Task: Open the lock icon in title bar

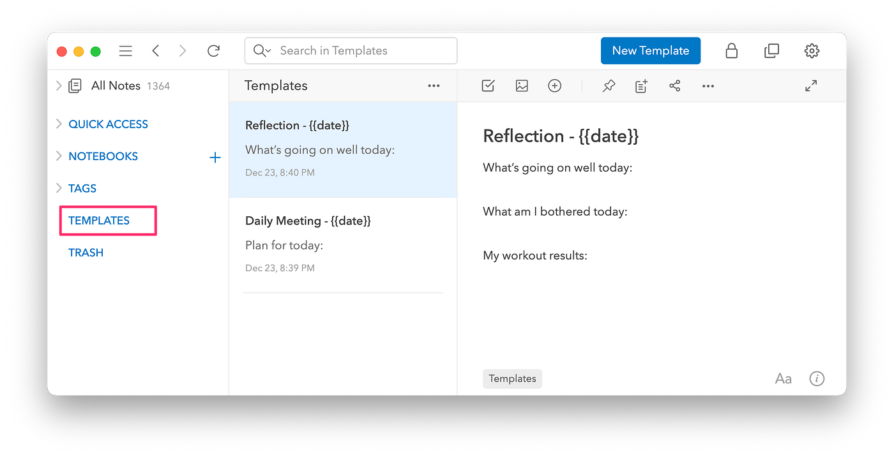Action: [x=732, y=51]
